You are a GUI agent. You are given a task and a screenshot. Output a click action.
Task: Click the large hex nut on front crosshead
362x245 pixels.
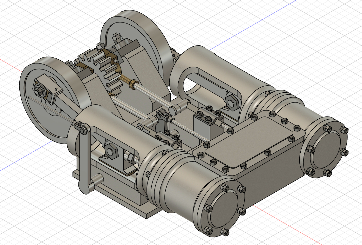[112, 151]
